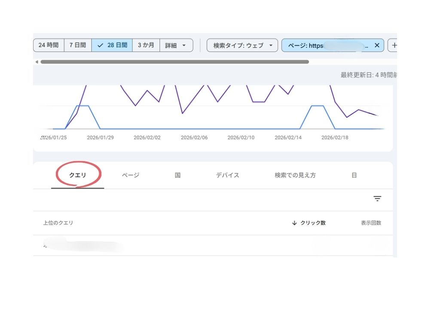Switch to the ページ tab
Viewport: 440px width, 330px height.
pos(129,175)
